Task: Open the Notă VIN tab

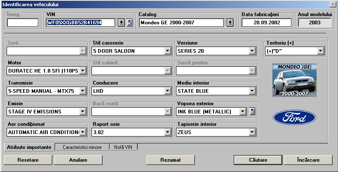Action: tap(124, 147)
